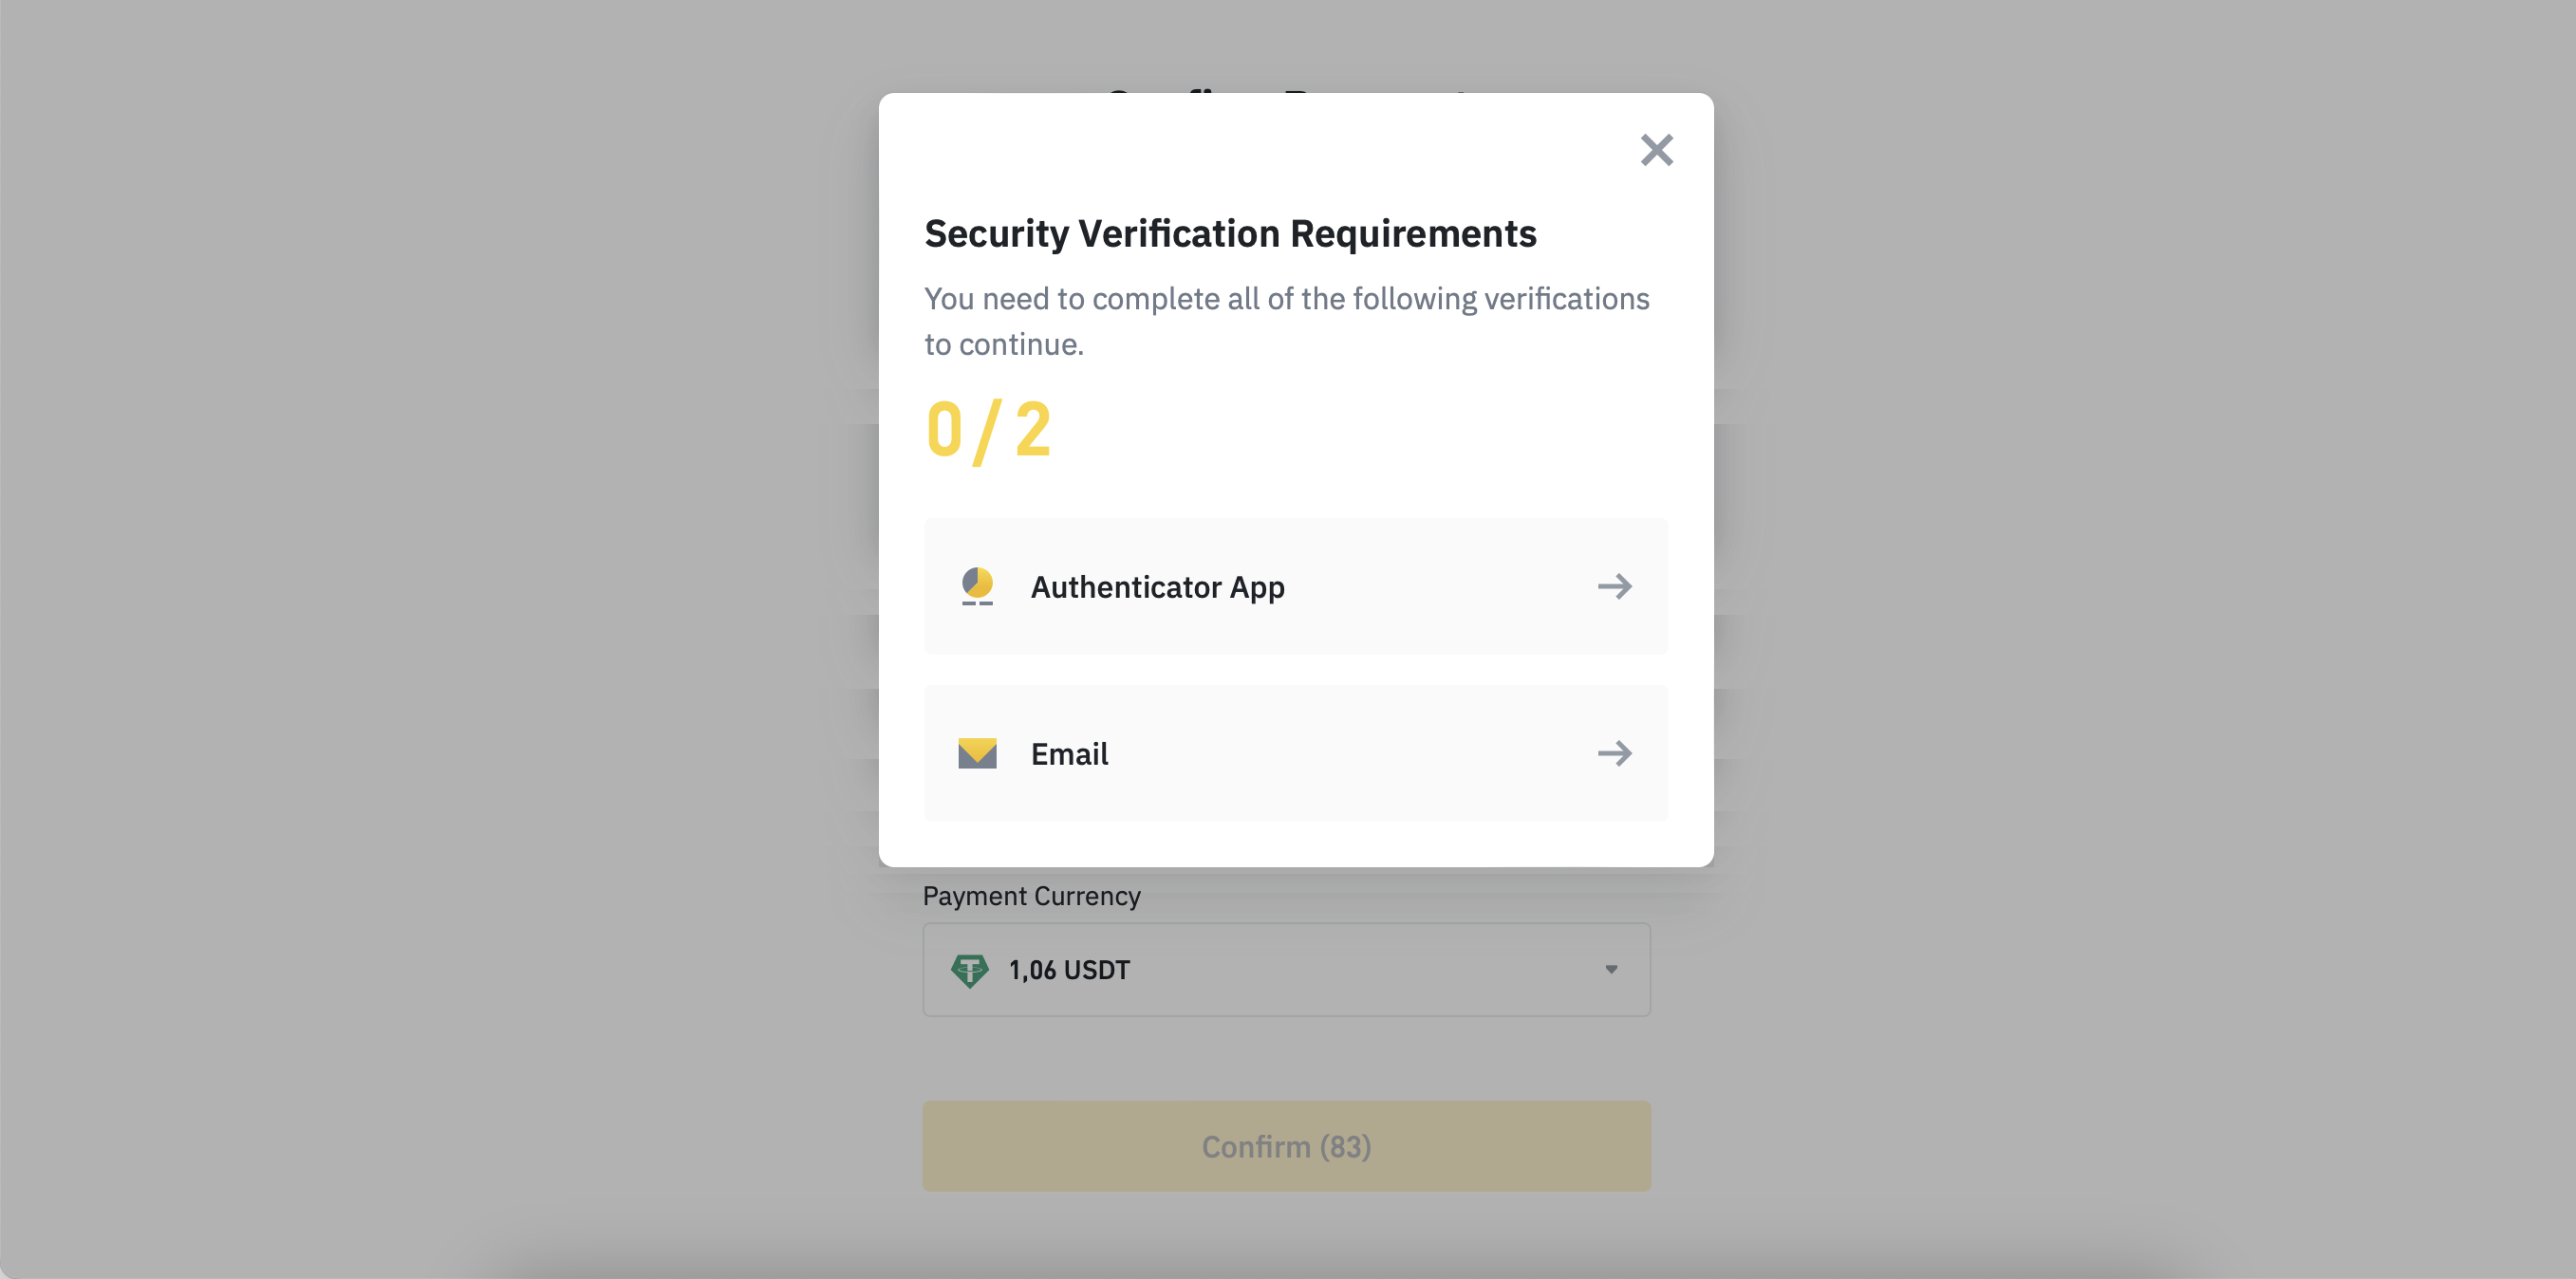Image resolution: width=2576 pixels, height=1279 pixels.
Task: Click the partially hidden title above dialog
Action: tap(1286, 88)
